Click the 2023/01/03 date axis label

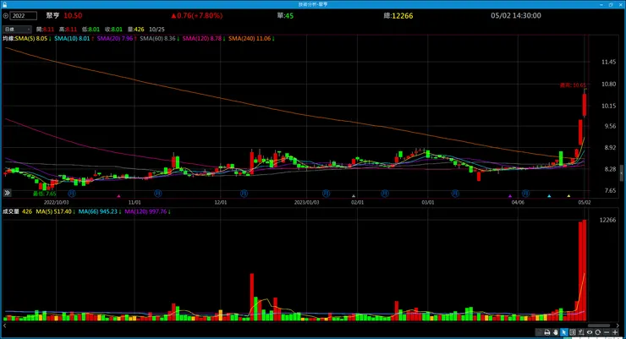(306, 202)
